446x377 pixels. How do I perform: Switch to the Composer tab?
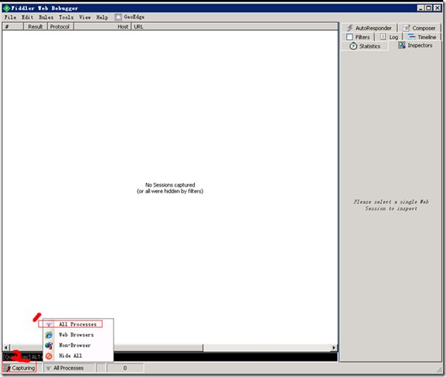click(x=420, y=28)
